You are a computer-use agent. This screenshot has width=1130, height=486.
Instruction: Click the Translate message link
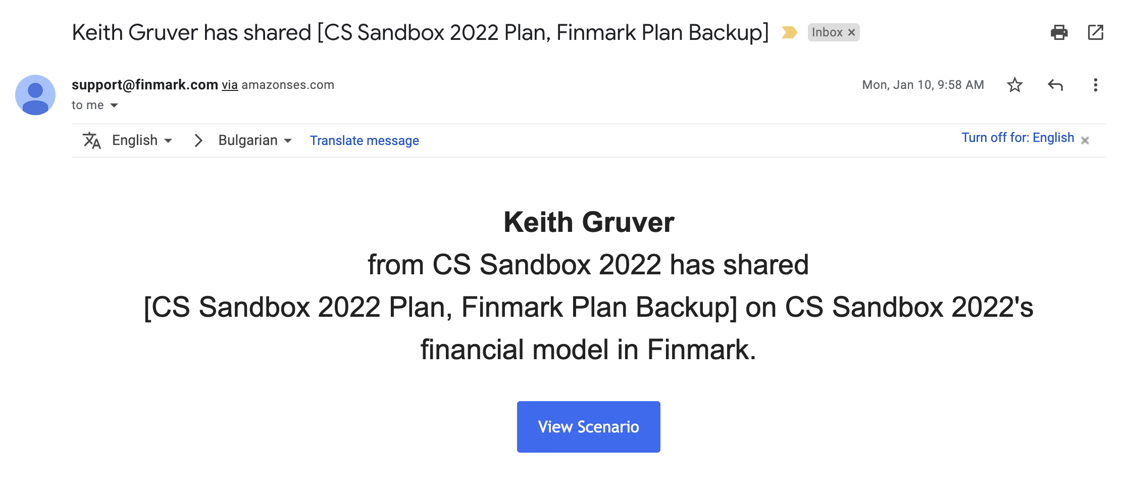pyautogui.click(x=364, y=140)
